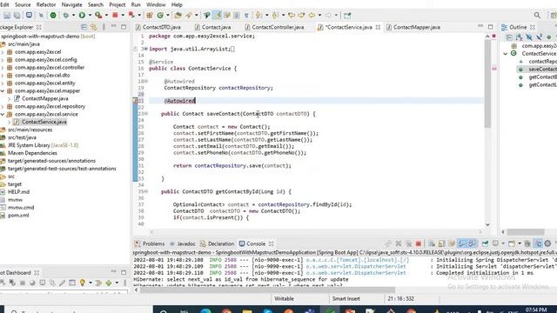This screenshot has width=557, height=313.
Task: Toggle Mark Occurrences in the toolbar
Action: pyautogui.click(x=218, y=16)
